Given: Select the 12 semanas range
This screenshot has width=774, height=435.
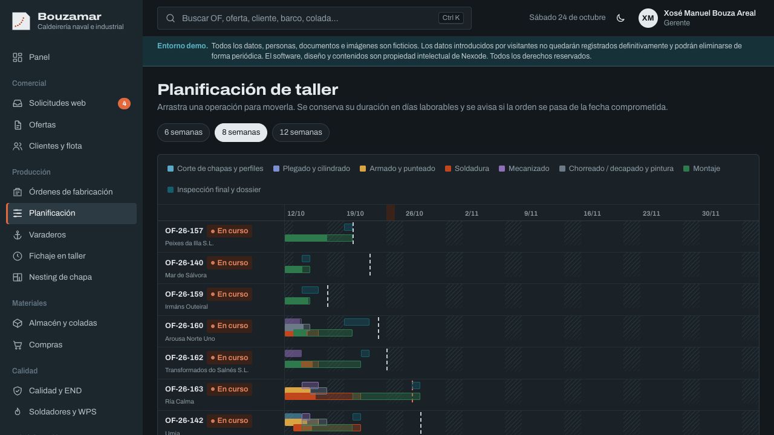Looking at the screenshot, I should 301,132.
